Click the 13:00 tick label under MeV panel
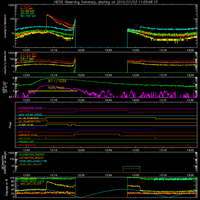200x200 pixels. pyautogui.click(x=135, y=75)
